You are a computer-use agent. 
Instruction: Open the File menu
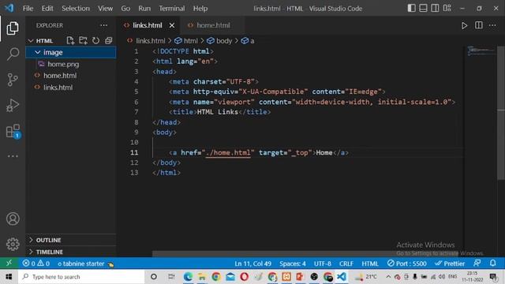(28, 8)
